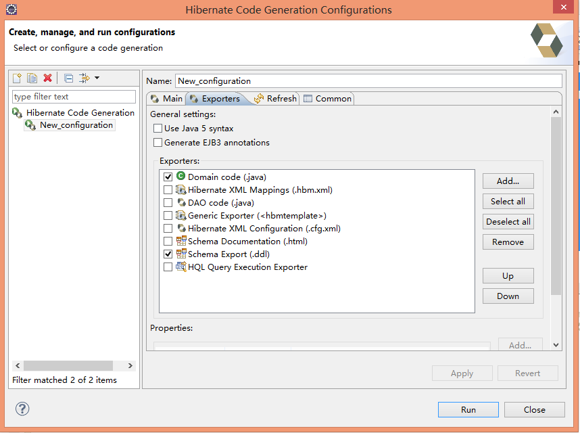This screenshot has height=433, width=580.
Task: Click the Properties Add... button
Action: click(520, 344)
